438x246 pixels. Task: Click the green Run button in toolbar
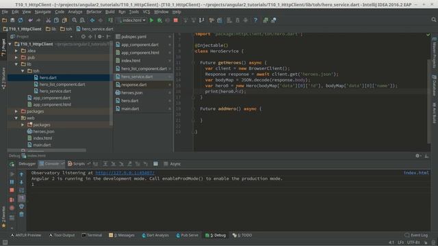coord(151,20)
